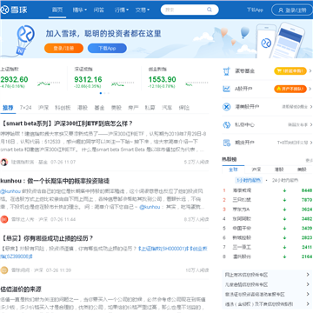Click the 蛋卷基金 fund icon in the sidebar
The image size is (313, 313).
(226, 71)
